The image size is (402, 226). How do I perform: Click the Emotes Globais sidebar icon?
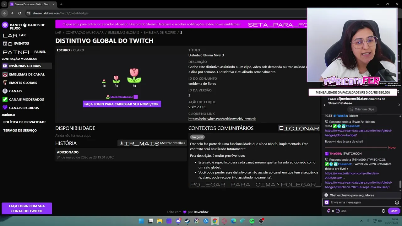pyautogui.click(x=5, y=83)
